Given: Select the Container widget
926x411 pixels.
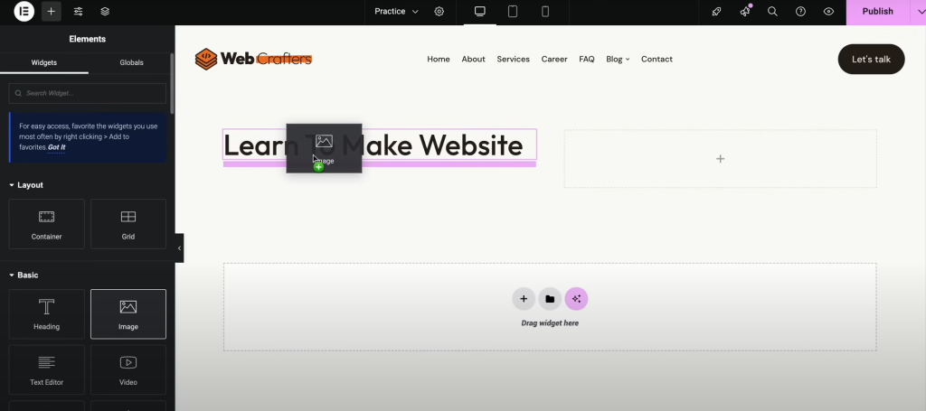Looking at the screenshot, I should click(47, 224).
